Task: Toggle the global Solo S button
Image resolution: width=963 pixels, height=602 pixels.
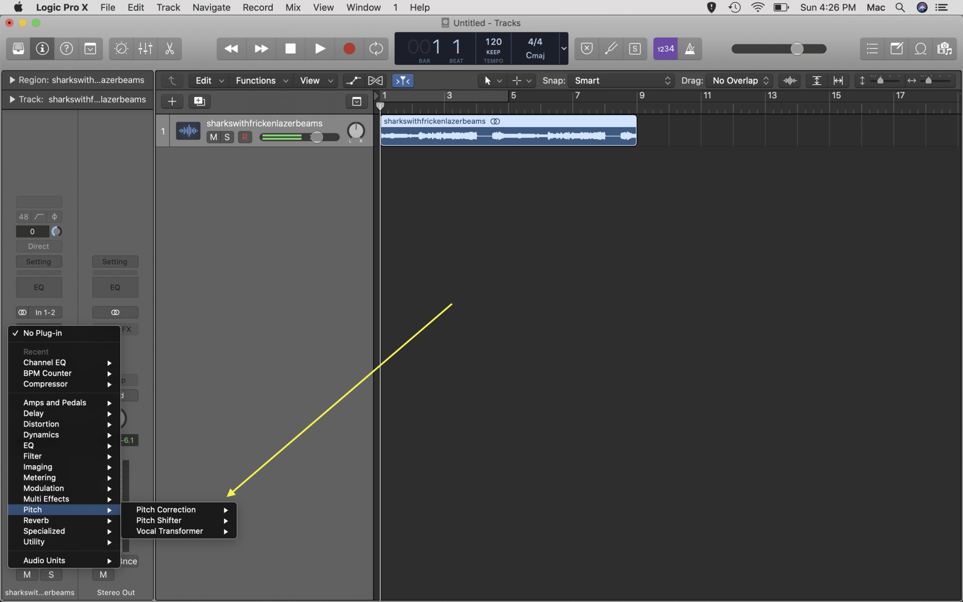Action: tap(635, 48)
